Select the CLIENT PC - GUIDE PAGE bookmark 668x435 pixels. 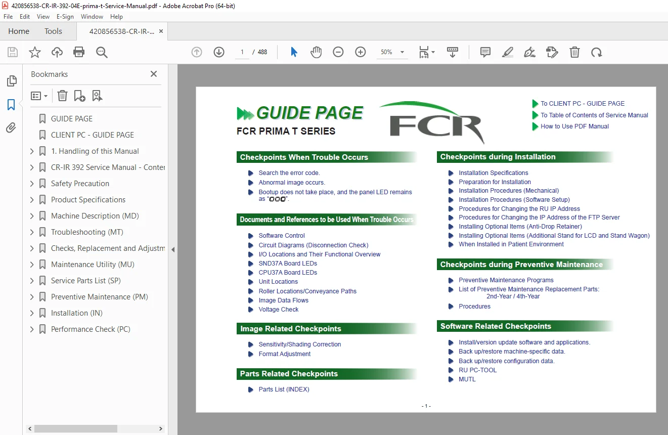point(93,135)
